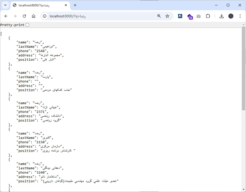Click the lastName value قنبری
246x192 pixels.
point(46,138)
